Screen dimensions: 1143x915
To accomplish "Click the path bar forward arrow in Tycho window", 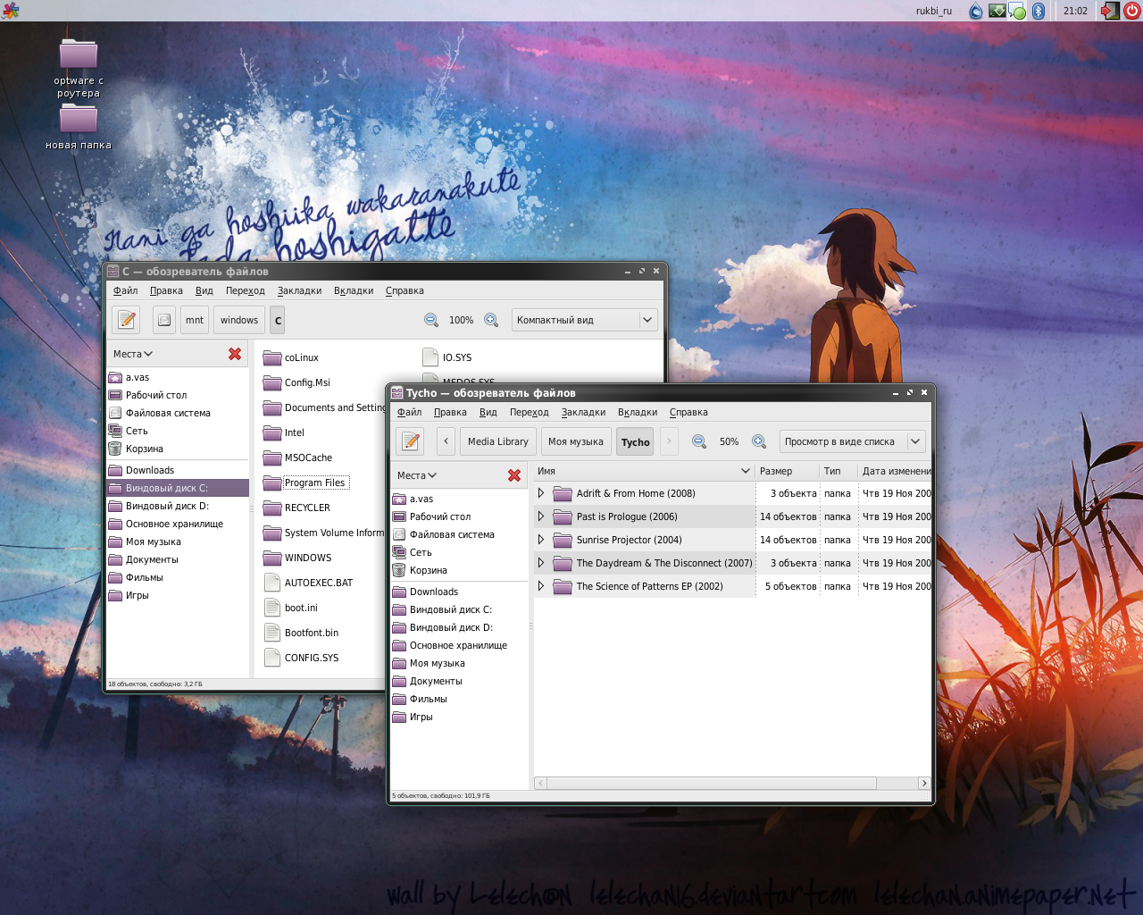I will pyautogui.click(x=669, y=441).
